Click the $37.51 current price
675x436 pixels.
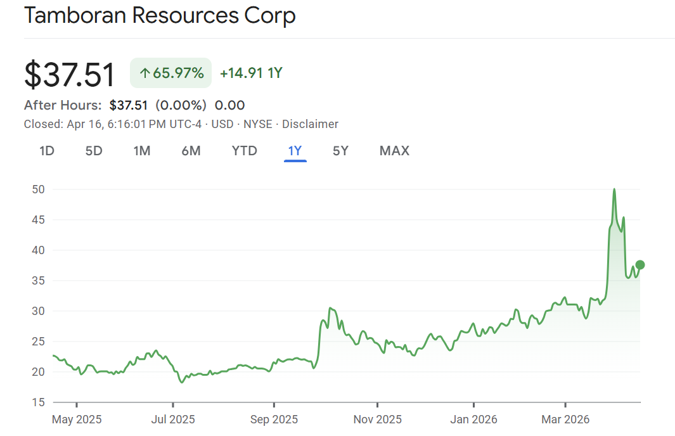tap(70, 75)
